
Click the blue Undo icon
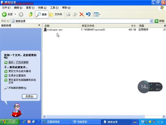[x=88, y=14]
